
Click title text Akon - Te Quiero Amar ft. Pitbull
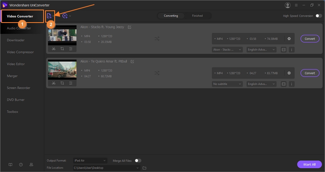[x=104, y=62]
